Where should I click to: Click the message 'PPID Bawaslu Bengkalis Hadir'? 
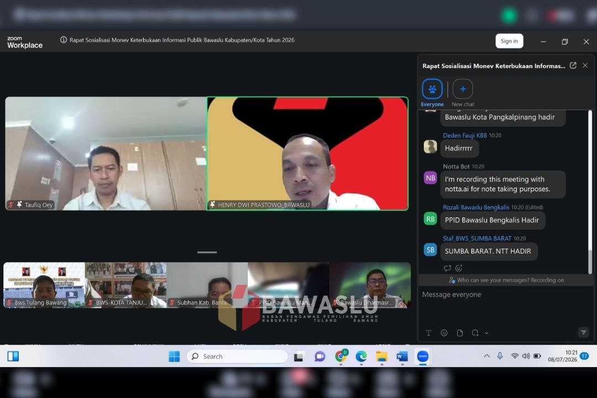493,220
